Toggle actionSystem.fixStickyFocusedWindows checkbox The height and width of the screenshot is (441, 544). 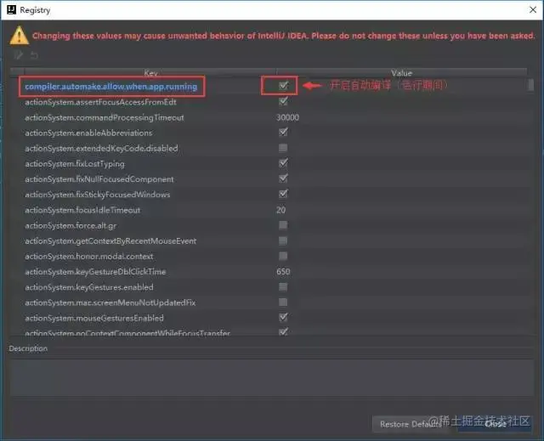pyautogui.click(x=283, y=194)
